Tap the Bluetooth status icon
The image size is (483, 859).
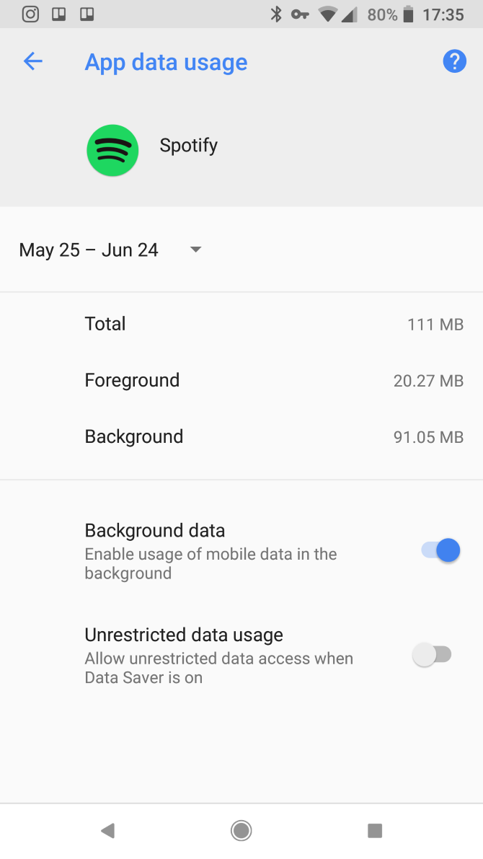click(275, 14)
